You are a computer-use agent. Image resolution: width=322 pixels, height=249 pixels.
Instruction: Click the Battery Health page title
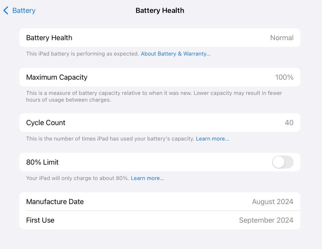160,11
